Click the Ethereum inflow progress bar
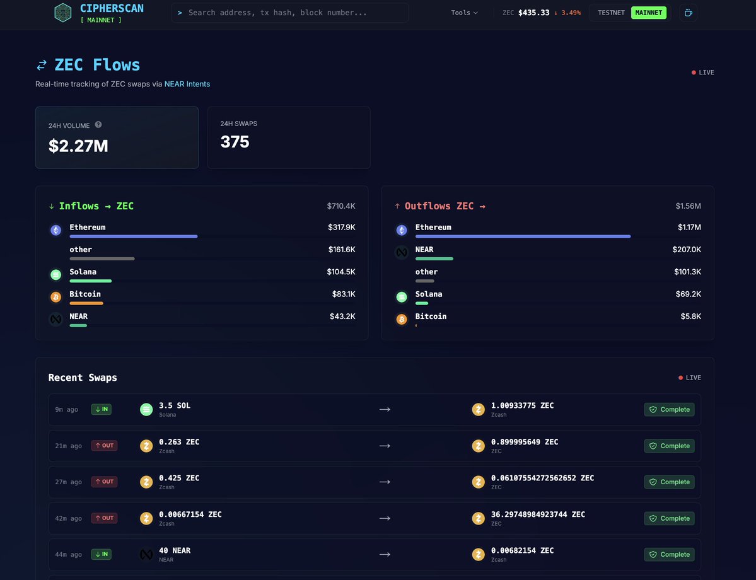 coord(134,236)
